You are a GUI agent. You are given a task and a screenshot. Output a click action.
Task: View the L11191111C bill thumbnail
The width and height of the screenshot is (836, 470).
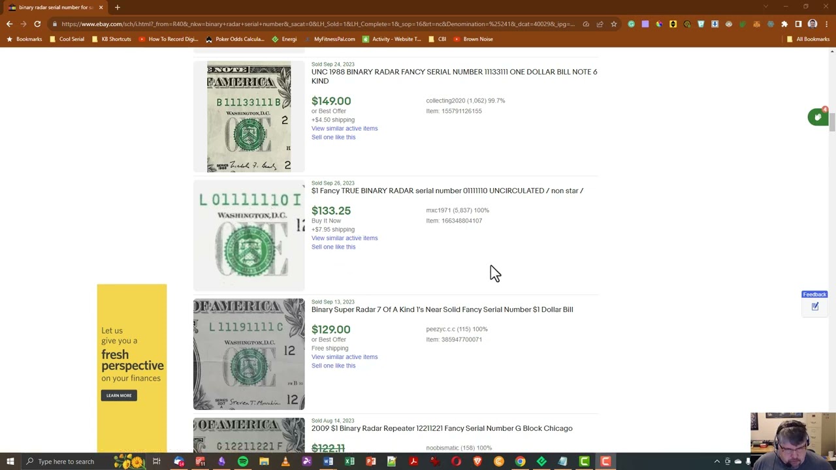coord(249,354)
